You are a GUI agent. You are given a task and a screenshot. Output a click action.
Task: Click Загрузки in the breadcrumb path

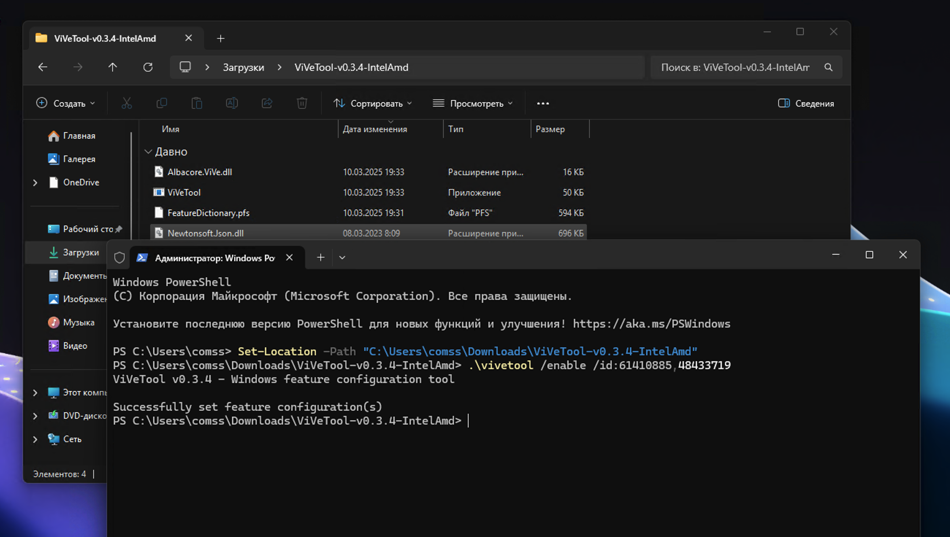(x=243, y=67)
